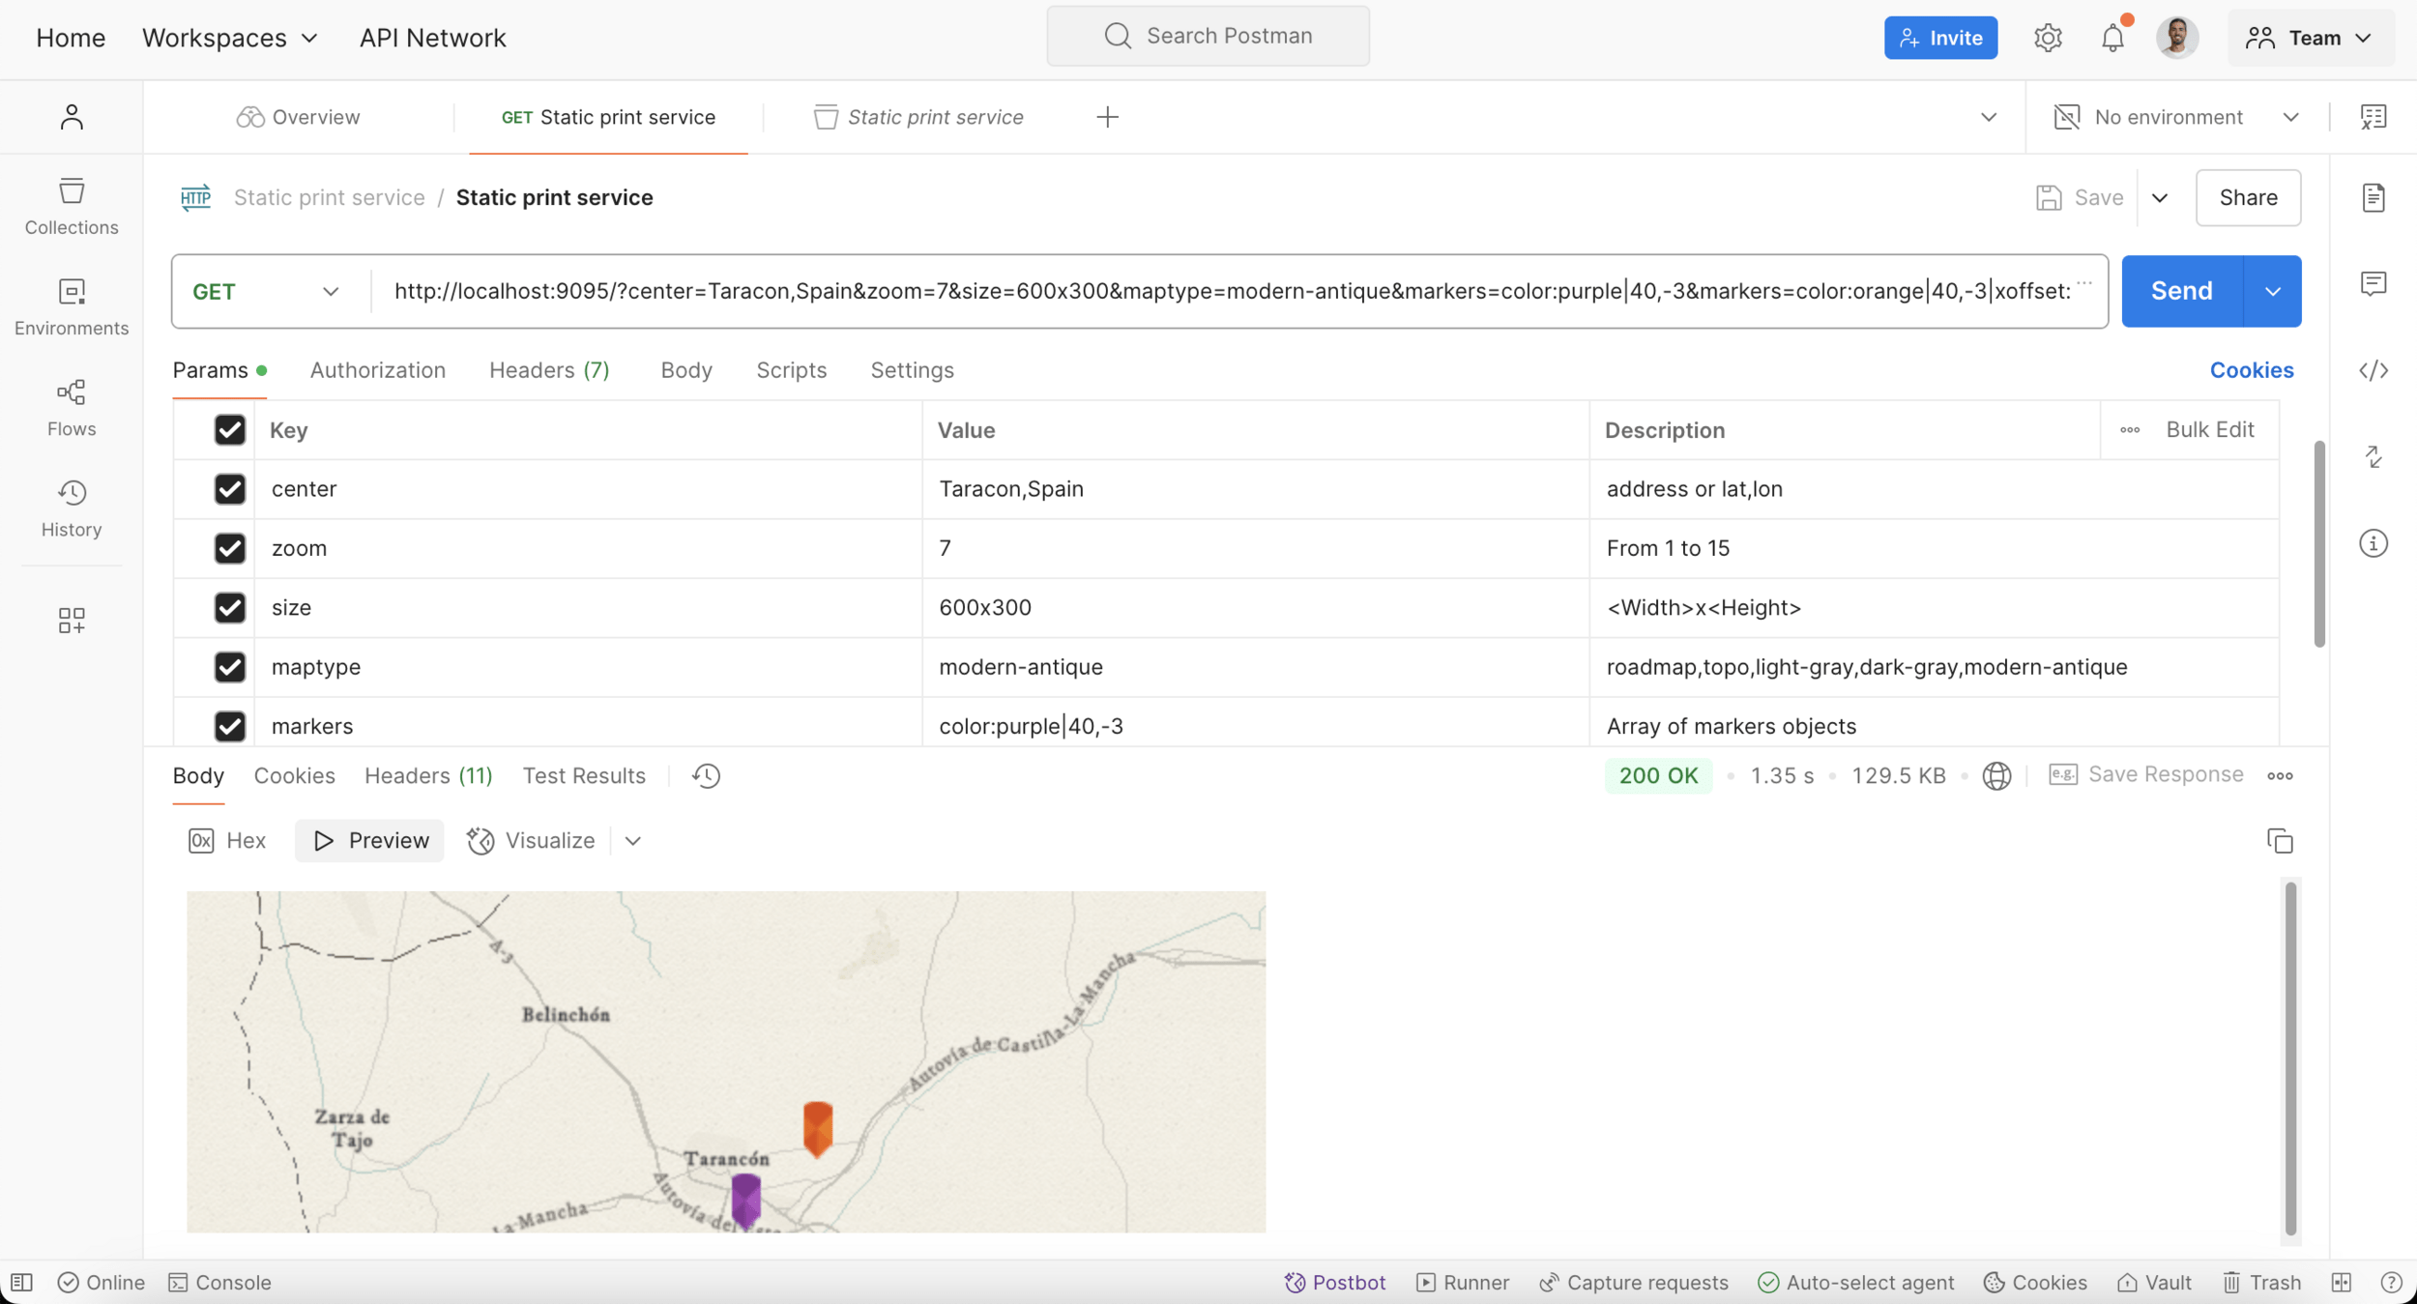Click into the request URL field
Image resolution: width=2417 pixels, height=1304 pixels.
(x=1228, y=292)
